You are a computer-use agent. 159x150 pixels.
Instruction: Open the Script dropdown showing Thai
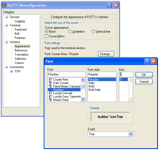point(130,134)
